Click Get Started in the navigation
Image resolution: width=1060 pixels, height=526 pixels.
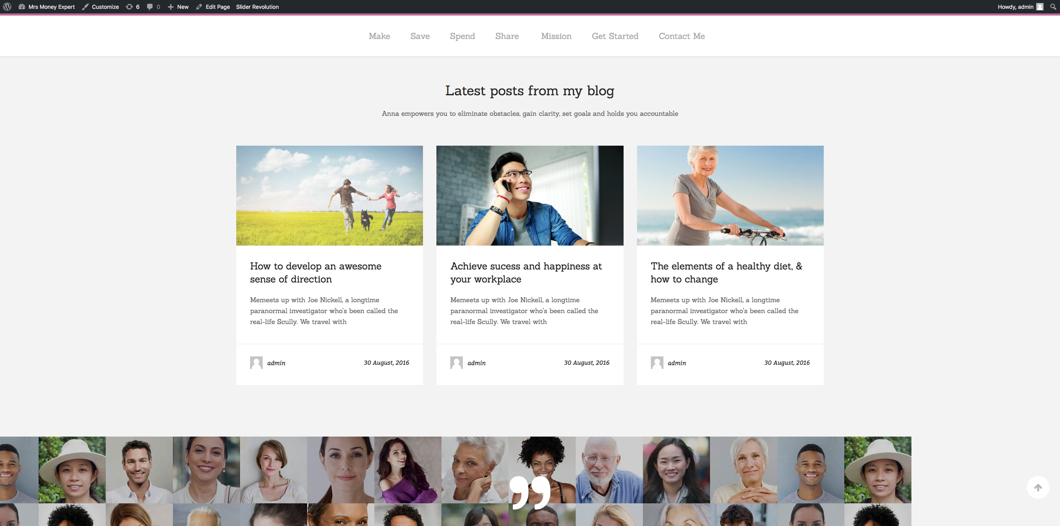pyautogui.click(x=615, y=36)
